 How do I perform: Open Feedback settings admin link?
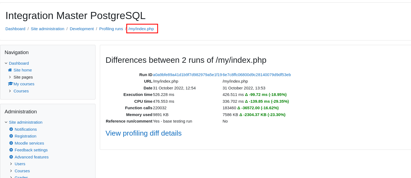point(31,150)
